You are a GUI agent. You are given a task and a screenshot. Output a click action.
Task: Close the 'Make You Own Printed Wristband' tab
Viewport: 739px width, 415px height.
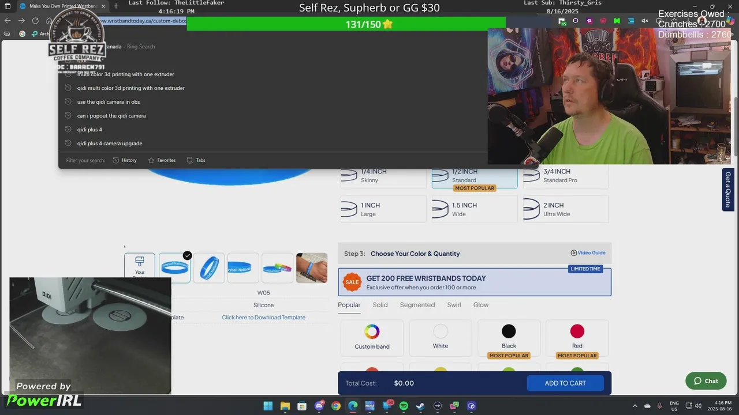click(103, 6)
